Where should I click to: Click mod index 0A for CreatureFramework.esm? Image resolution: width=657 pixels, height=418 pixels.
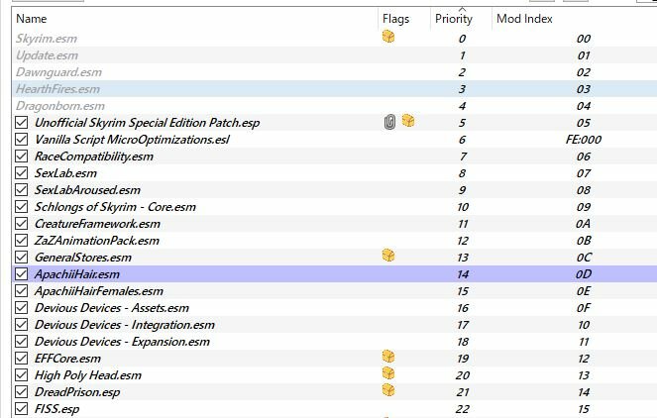584,224
